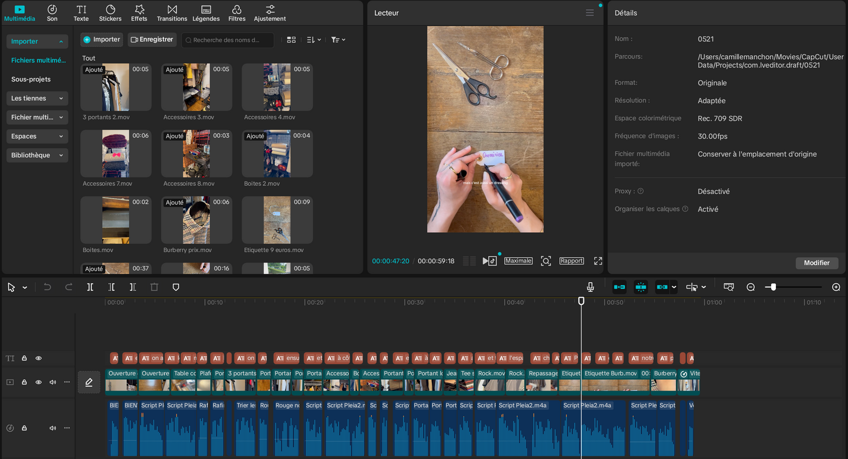Viewport: 848px width, 459px height.
Task: Toggle lock on the audio track
Action: [25, 429]
